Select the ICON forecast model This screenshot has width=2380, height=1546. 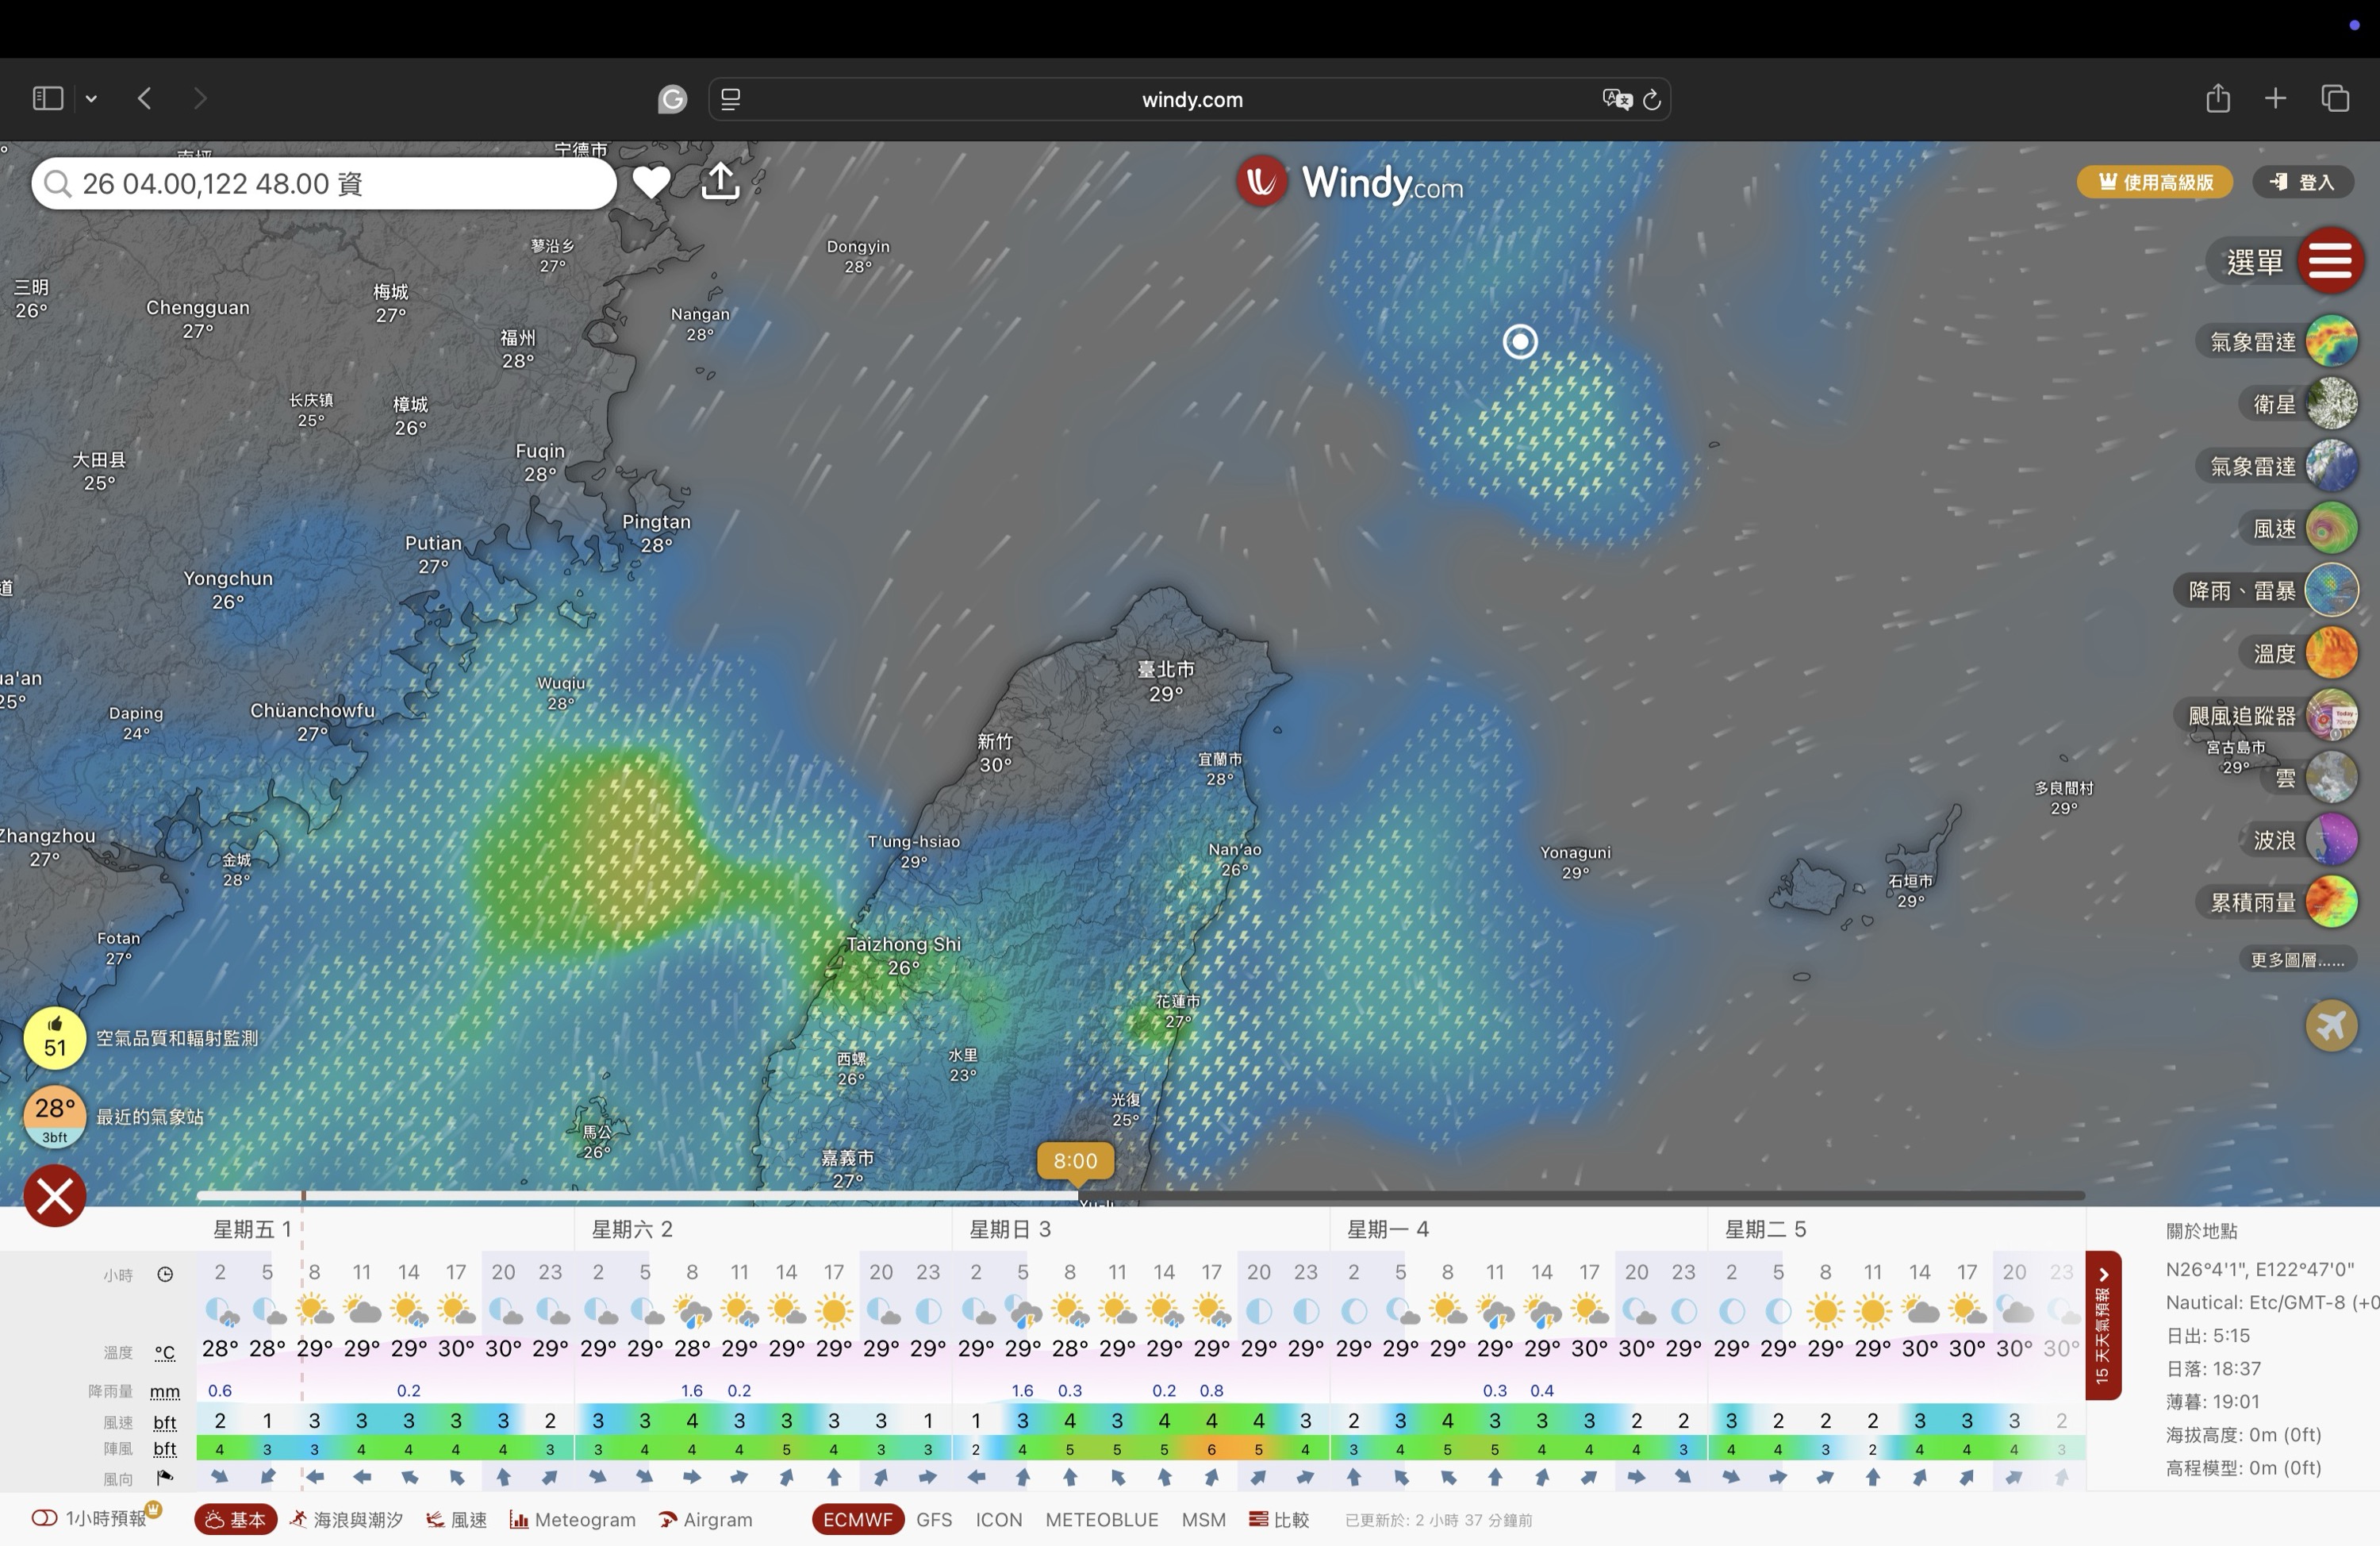(998, 1520)
